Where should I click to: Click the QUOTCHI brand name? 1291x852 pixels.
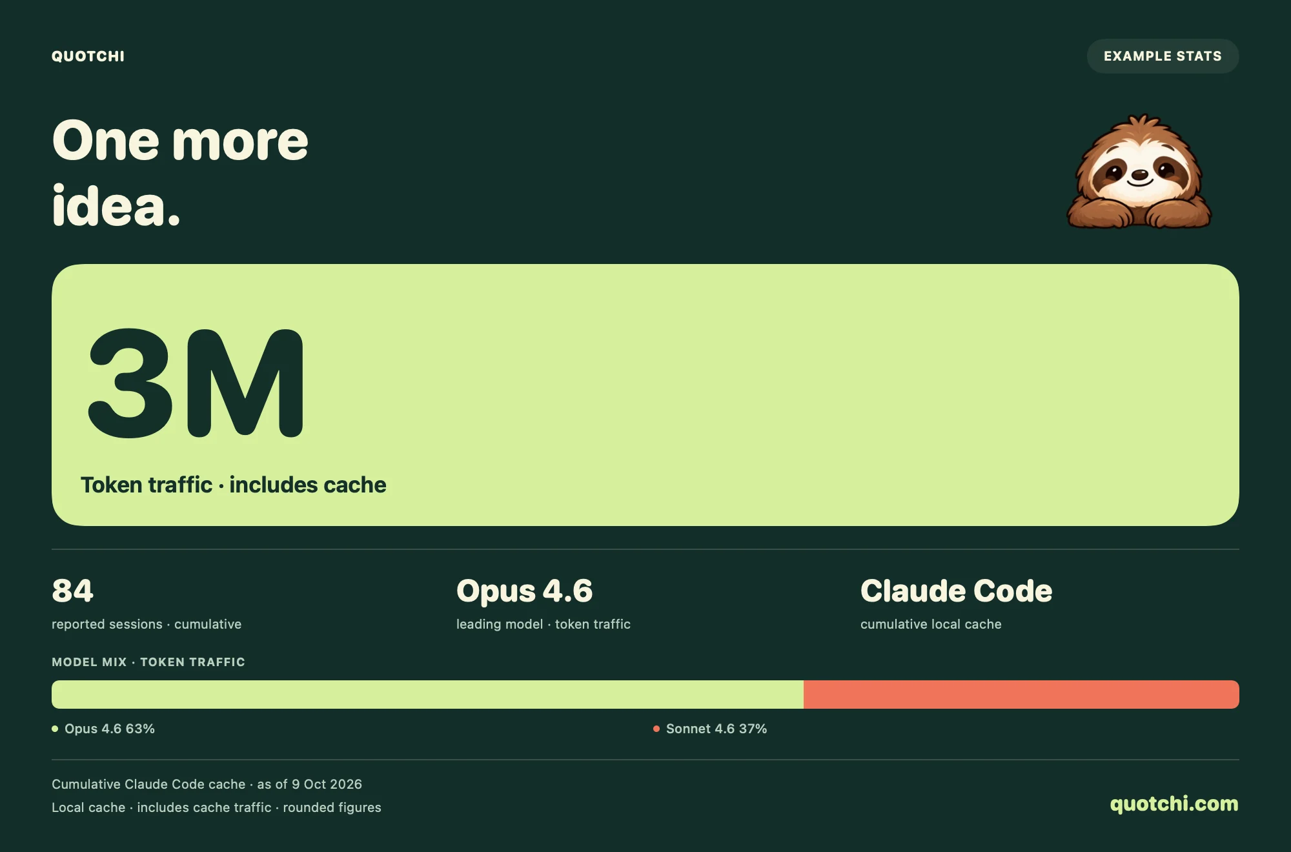(x=88, y=56)
